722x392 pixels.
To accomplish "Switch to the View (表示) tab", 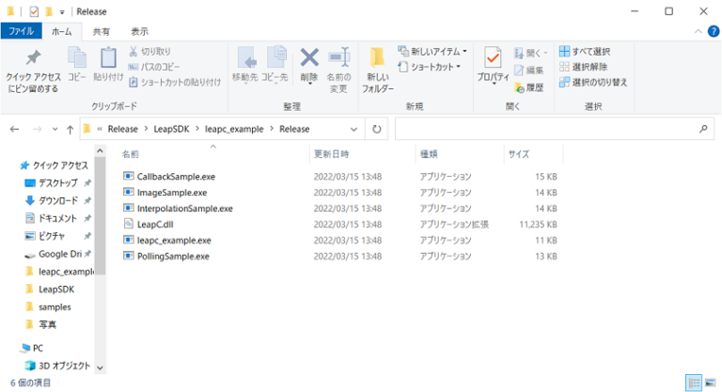I will pos(139,31).
